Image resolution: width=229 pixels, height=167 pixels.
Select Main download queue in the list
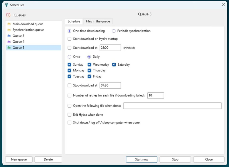[x=33, y=24]
